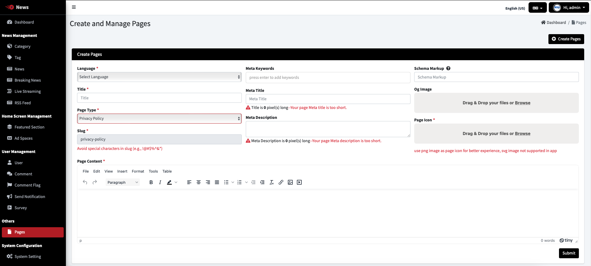The width and height of the screenshot is (591, 266).
Task: Center align text in the editor
Action: [199, 182]
